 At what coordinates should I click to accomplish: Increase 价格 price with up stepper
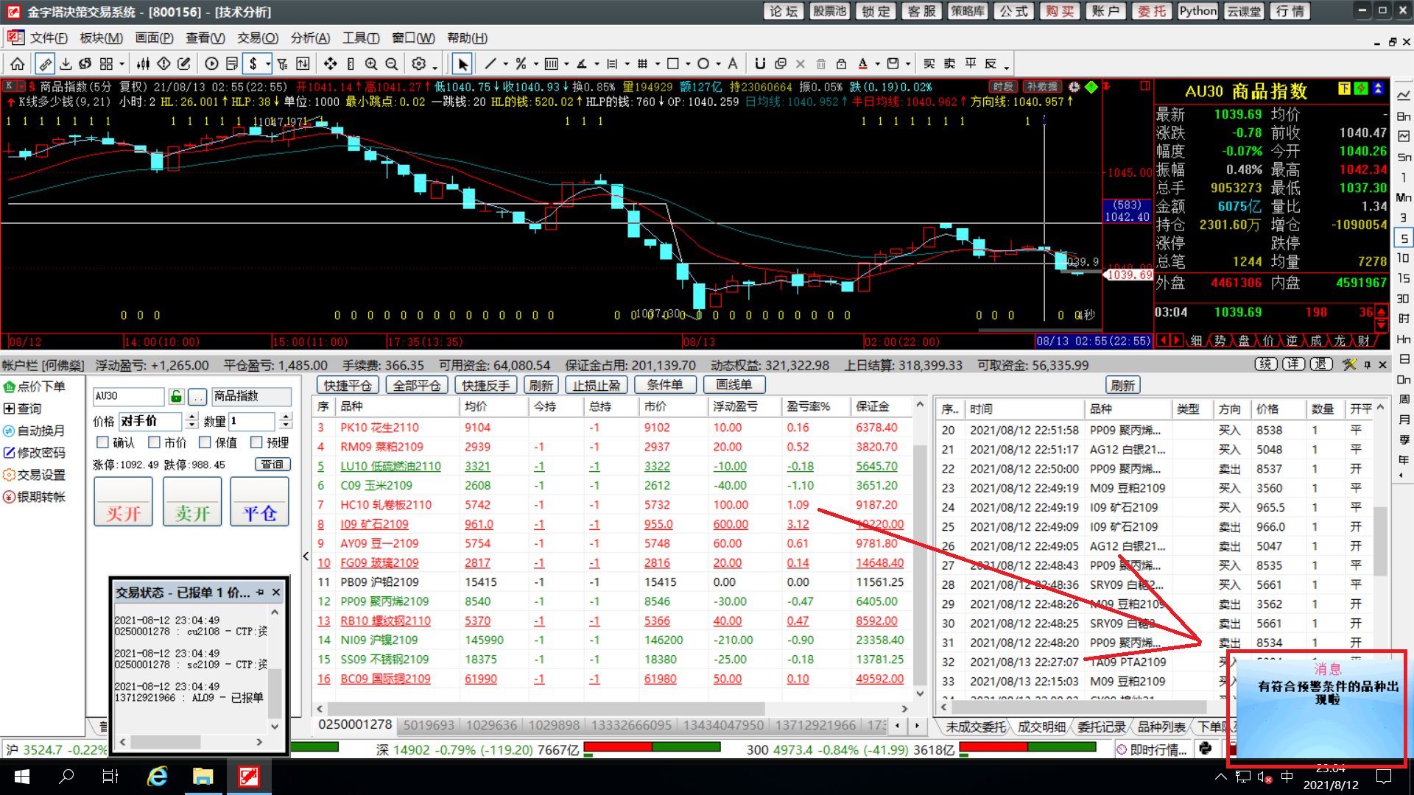coord(192,417)
